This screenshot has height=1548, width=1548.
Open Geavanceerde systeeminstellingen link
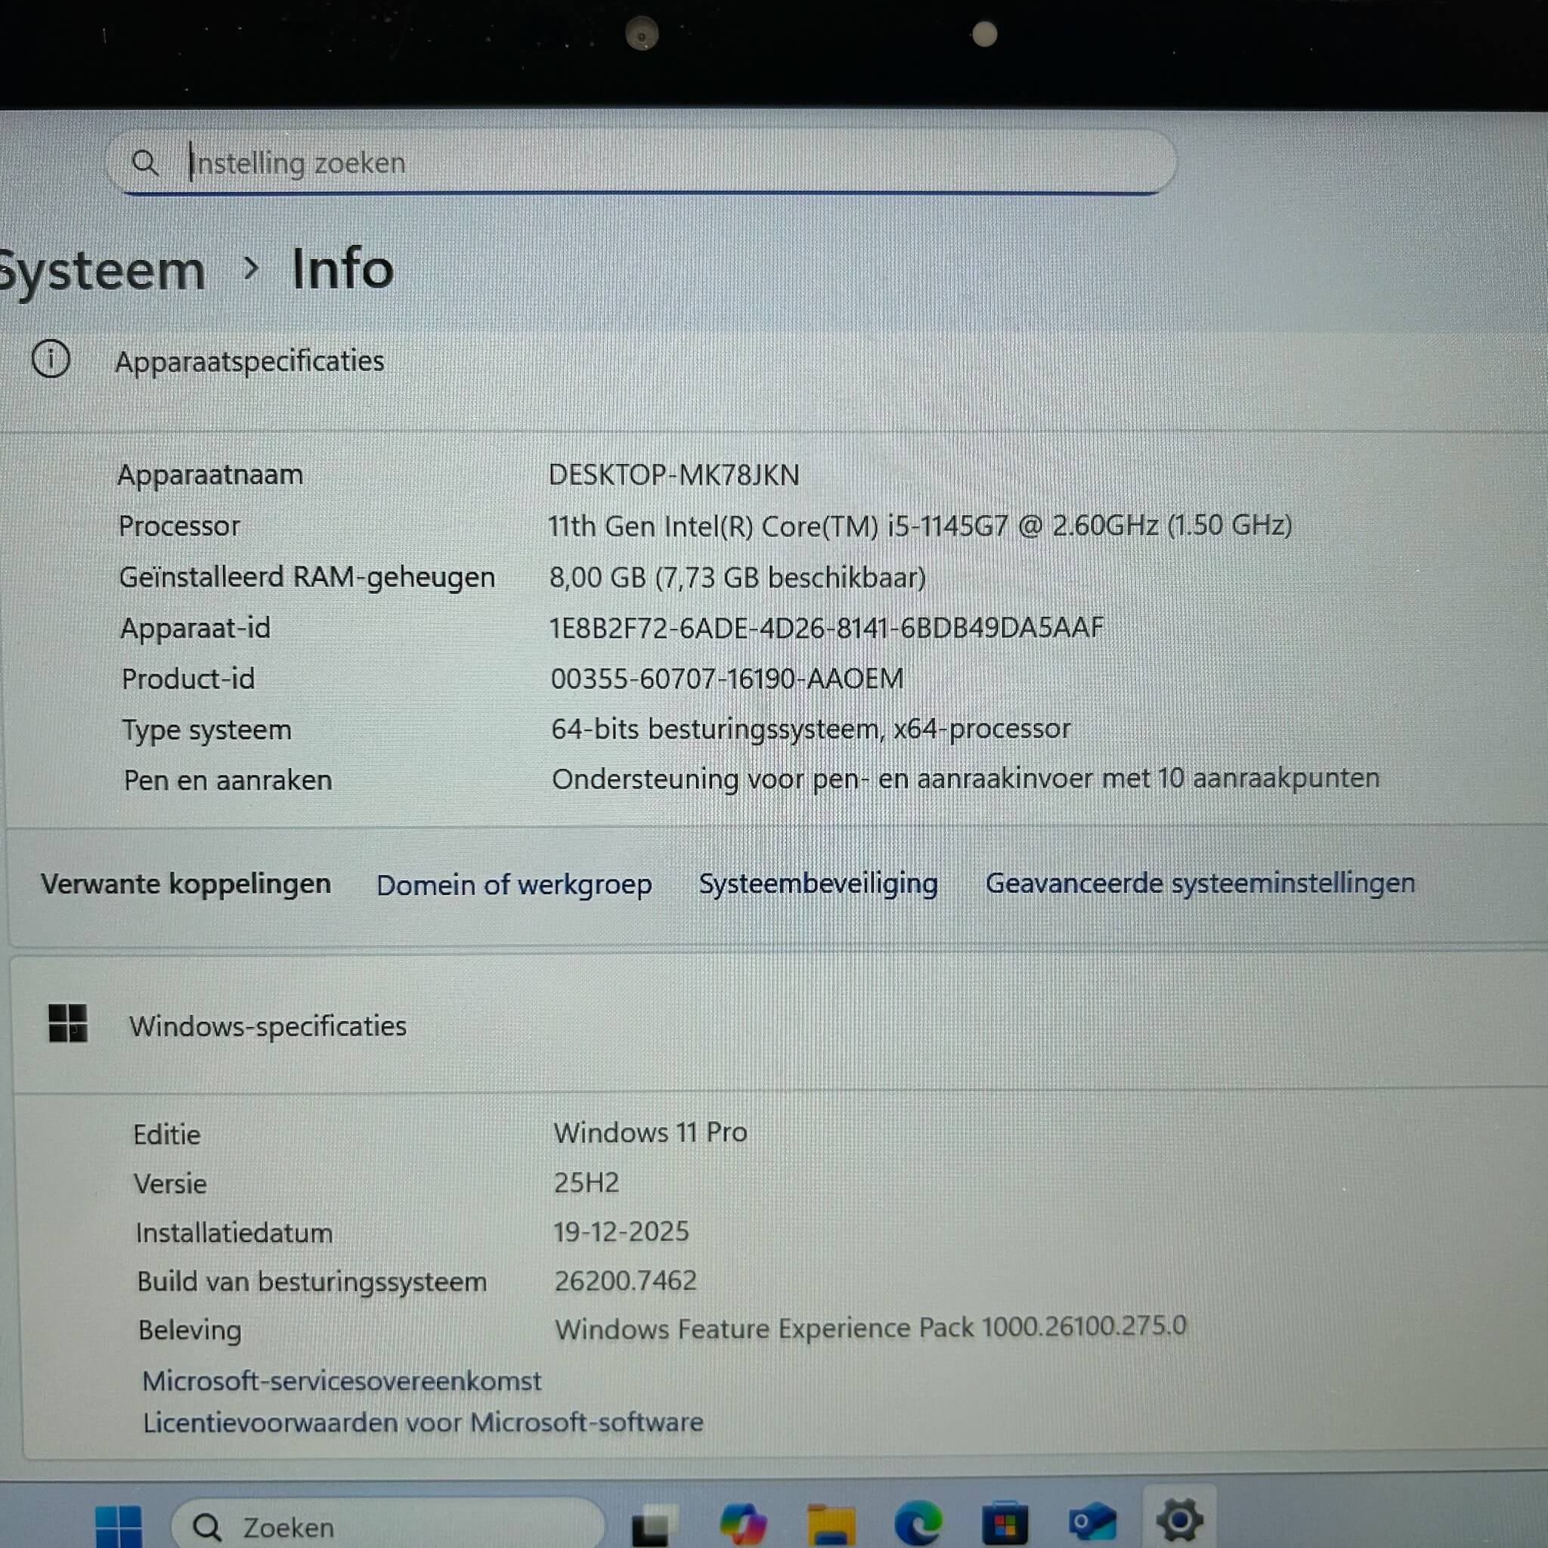click(1200, 883)
